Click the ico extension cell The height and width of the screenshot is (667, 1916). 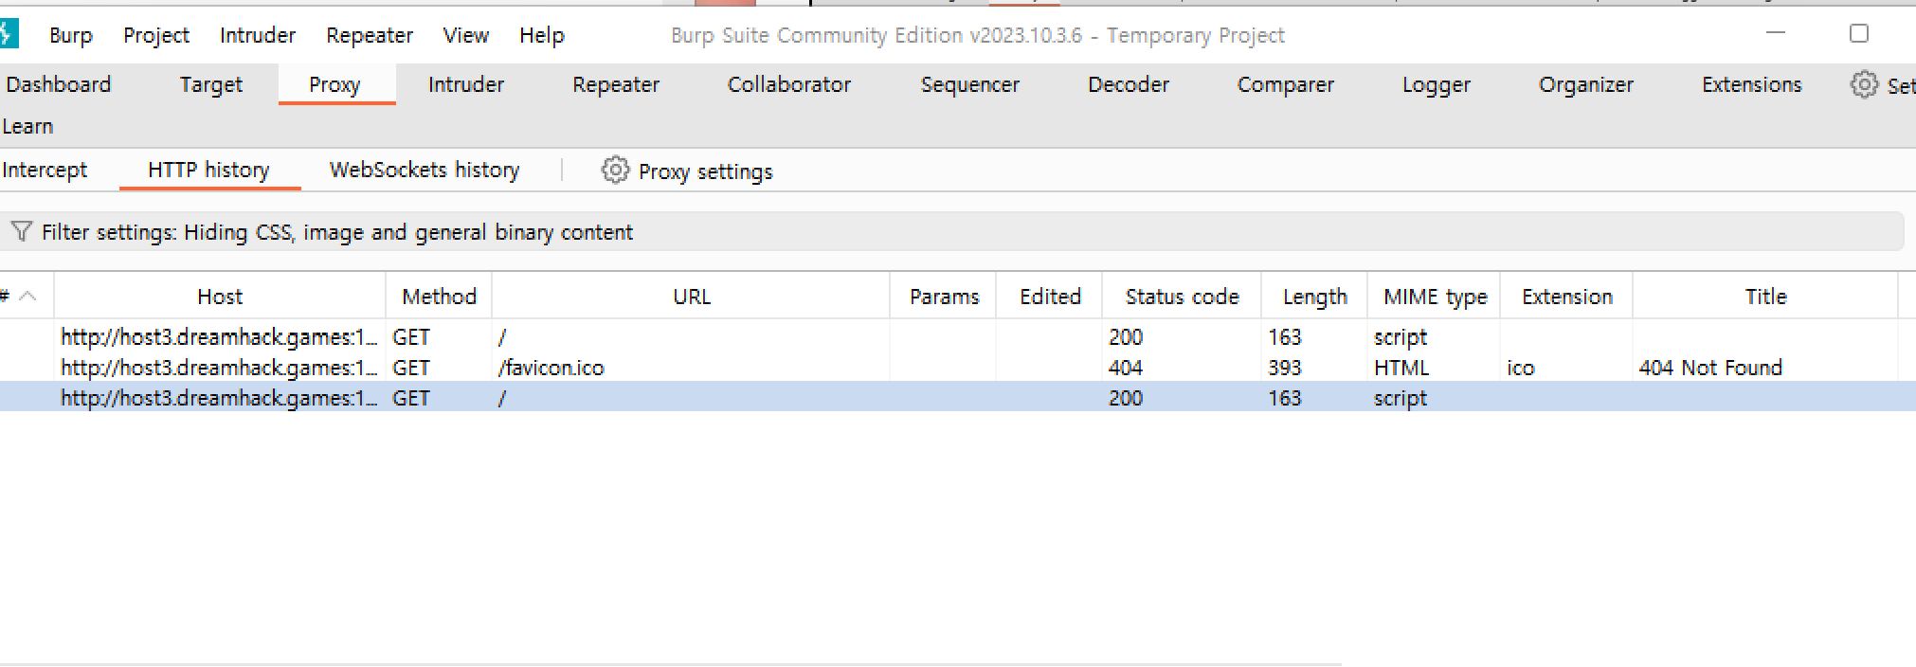pos(1521,367)
